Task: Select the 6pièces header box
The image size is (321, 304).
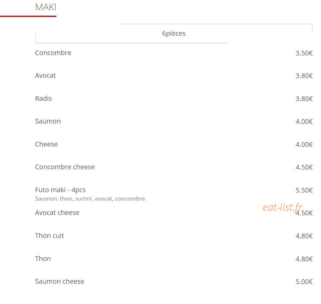Action: [174, 33]
